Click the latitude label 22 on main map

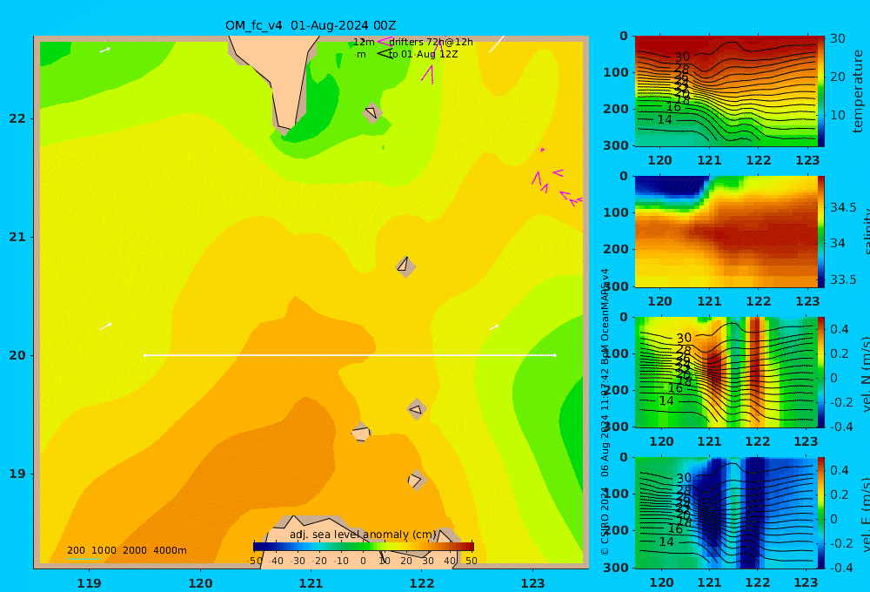(x=17, y=118)
